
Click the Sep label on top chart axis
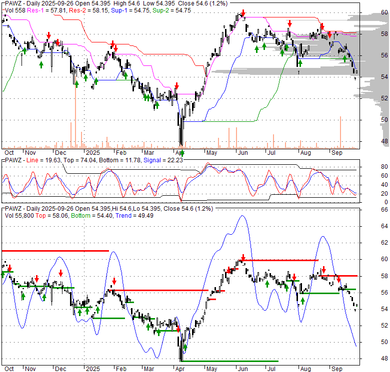coord(337,153)
